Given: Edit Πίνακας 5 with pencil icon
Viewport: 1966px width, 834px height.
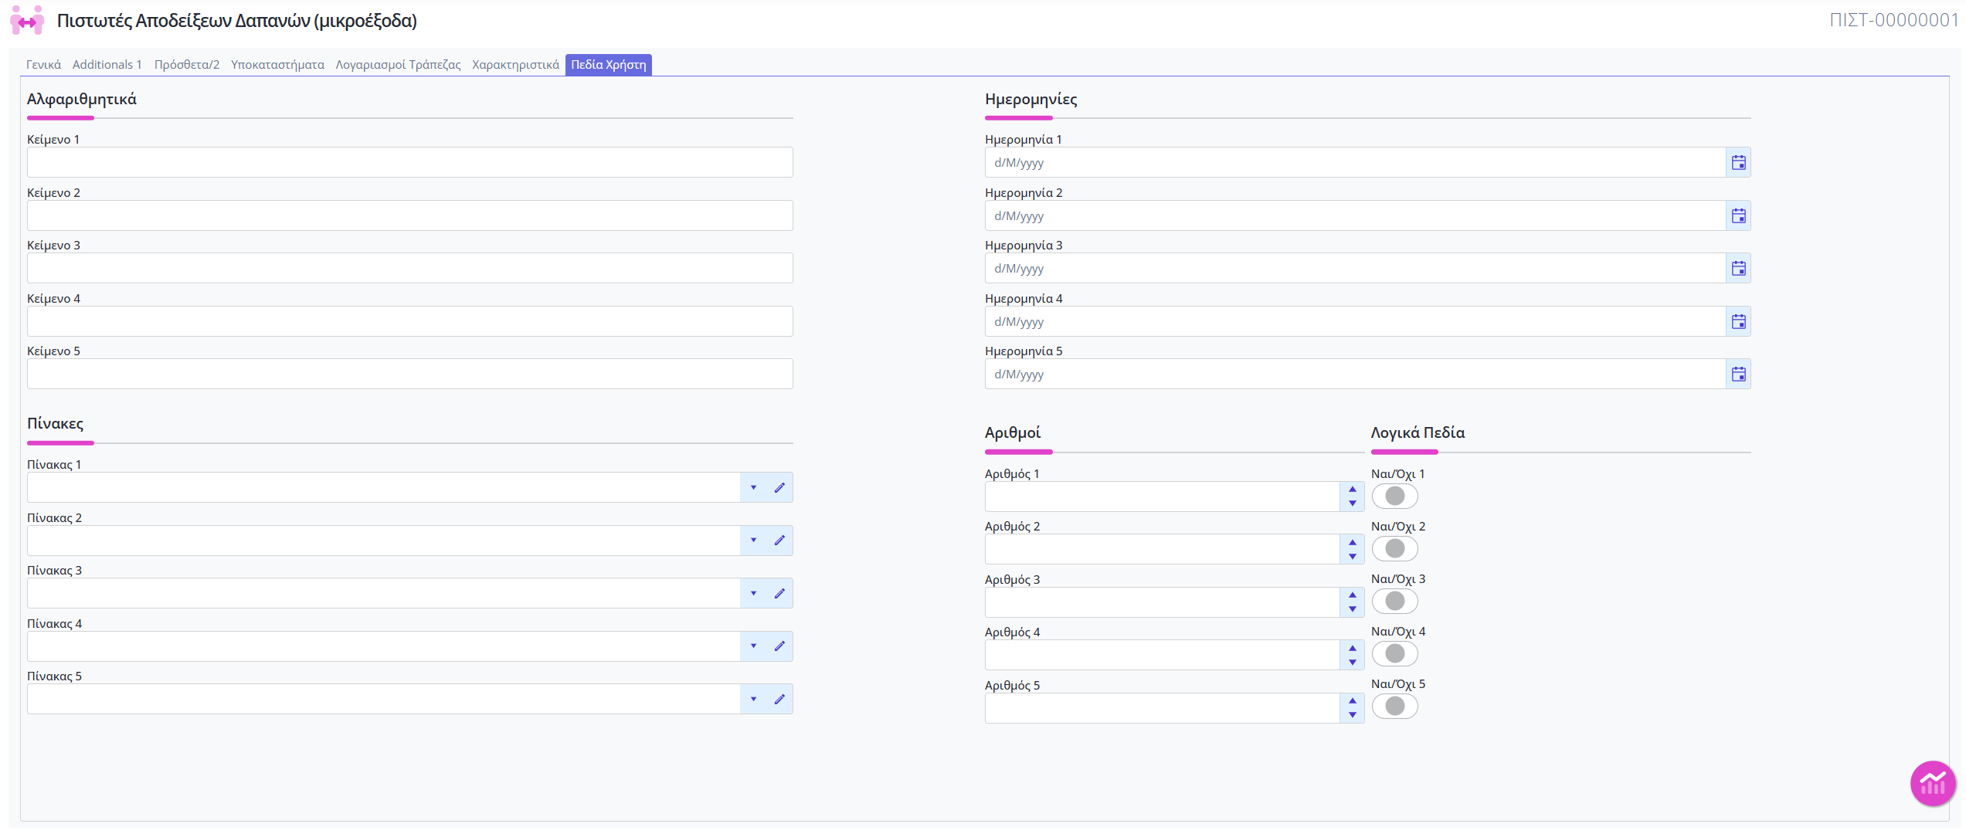Looking at the screenshot, I should coord(779,700).
